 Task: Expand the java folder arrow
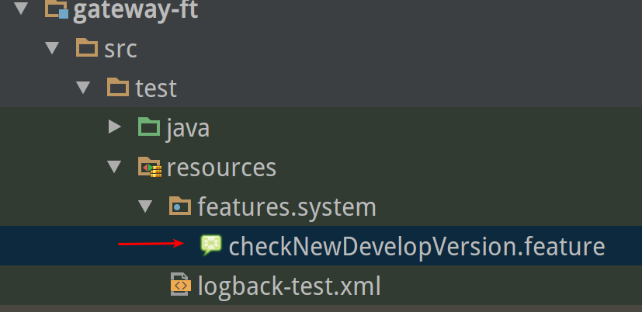(115, 127)
